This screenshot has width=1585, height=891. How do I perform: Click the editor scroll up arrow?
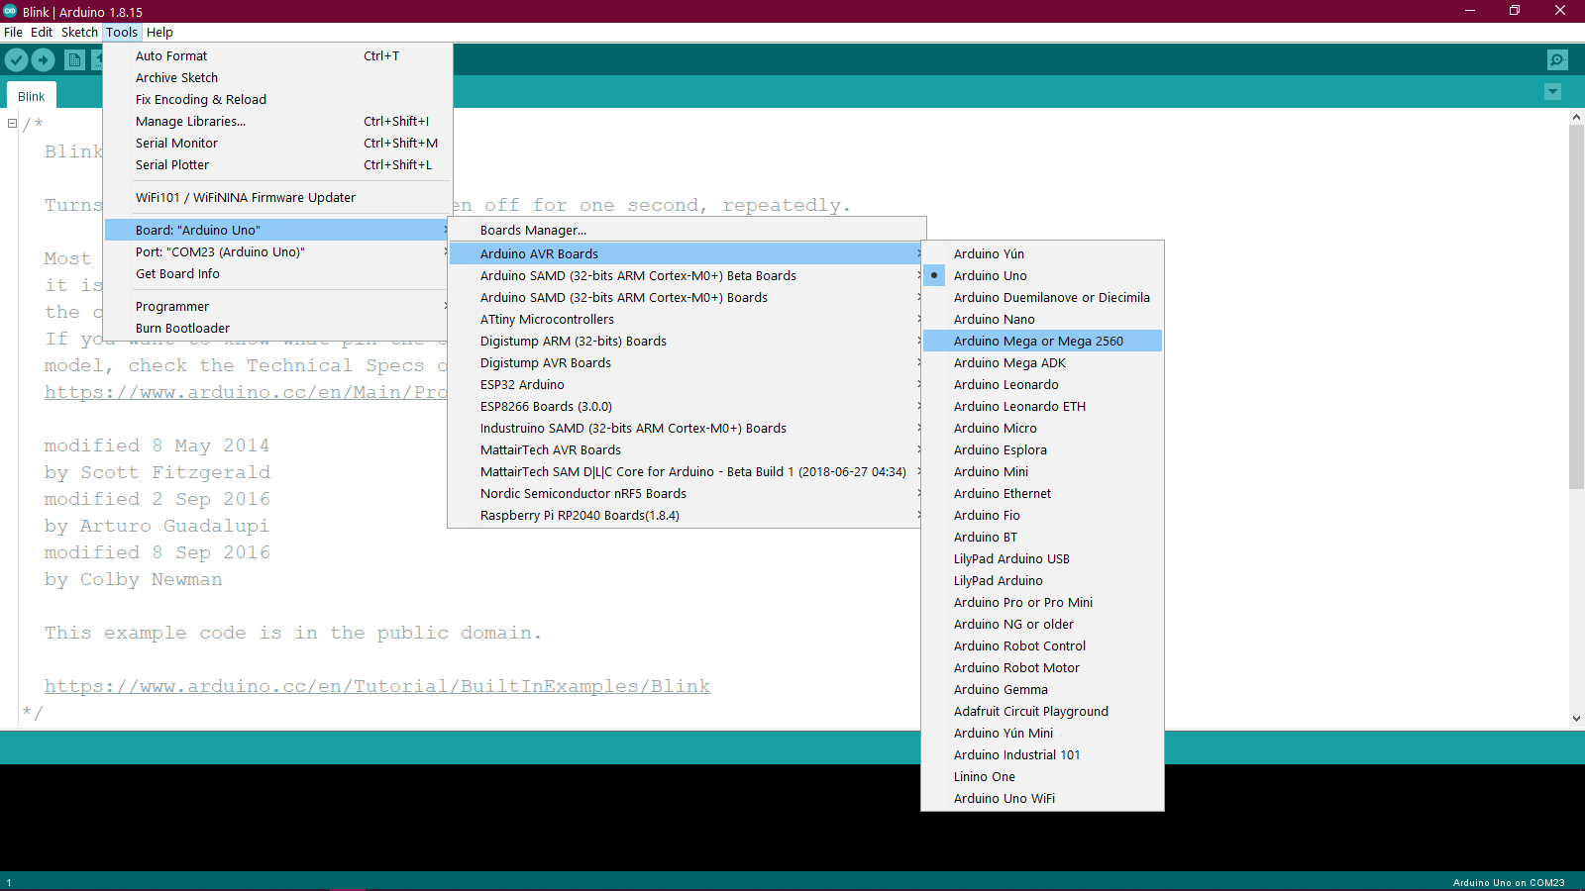point(1576,117)
